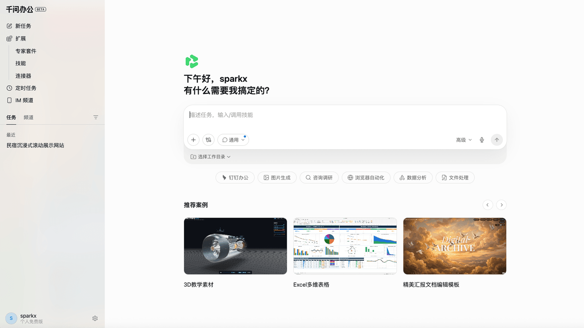Viewport: 584px width, 328px height.
Task: Open settings gear next to sparkx
Action: 95,319
